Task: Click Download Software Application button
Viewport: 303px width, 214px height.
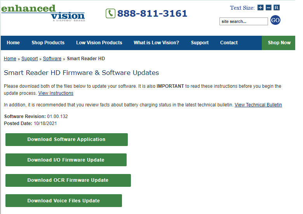Action: point(66,139)
